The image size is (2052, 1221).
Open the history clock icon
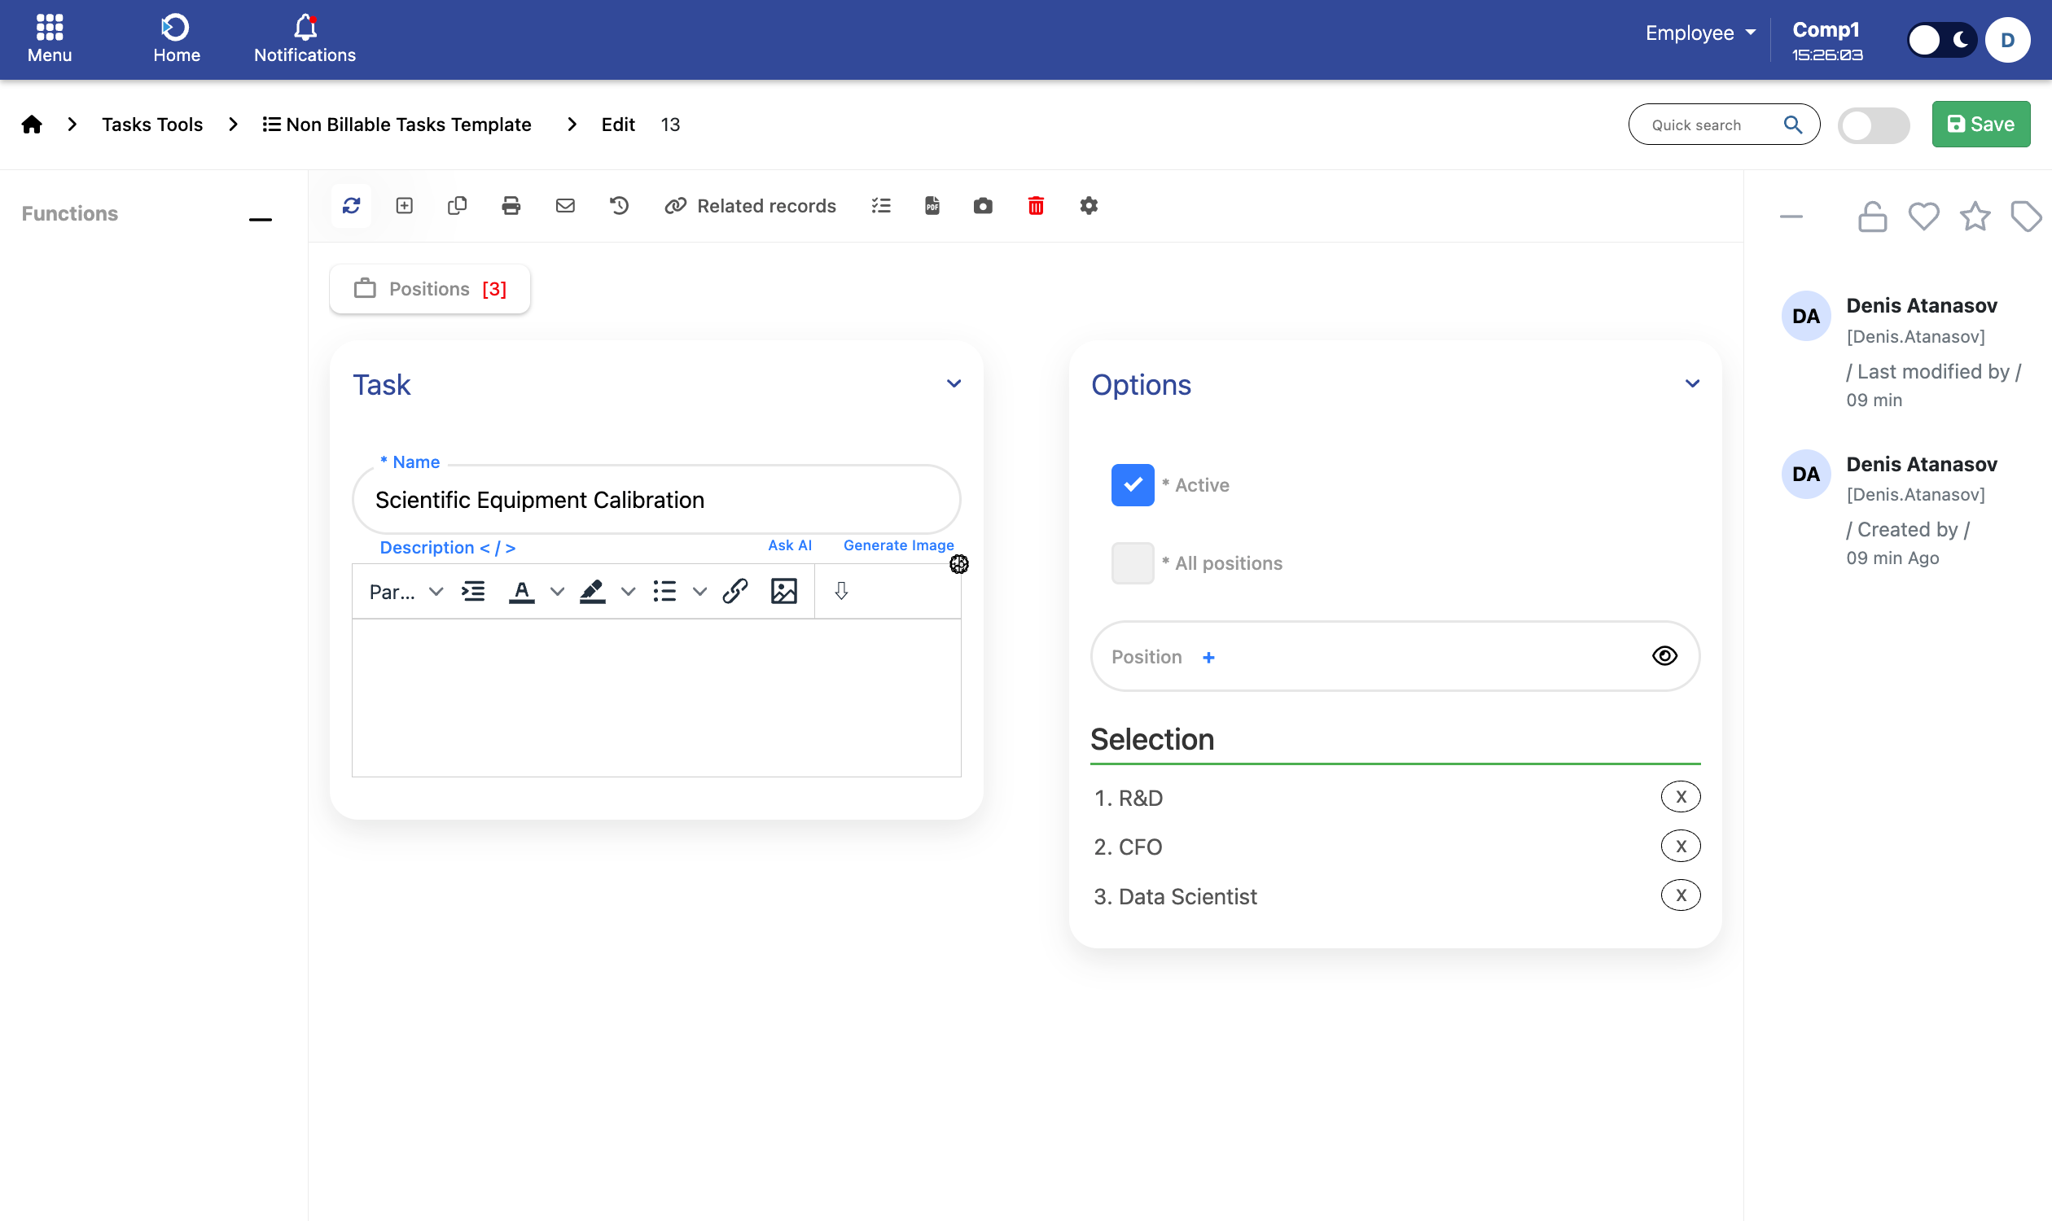(x=619, y=206)
